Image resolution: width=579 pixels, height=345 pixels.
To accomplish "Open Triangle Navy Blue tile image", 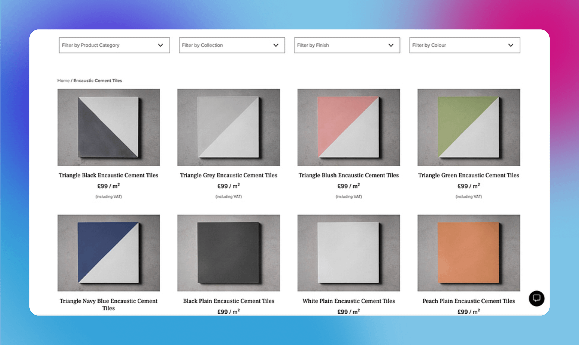I will (x=109, y=253).
